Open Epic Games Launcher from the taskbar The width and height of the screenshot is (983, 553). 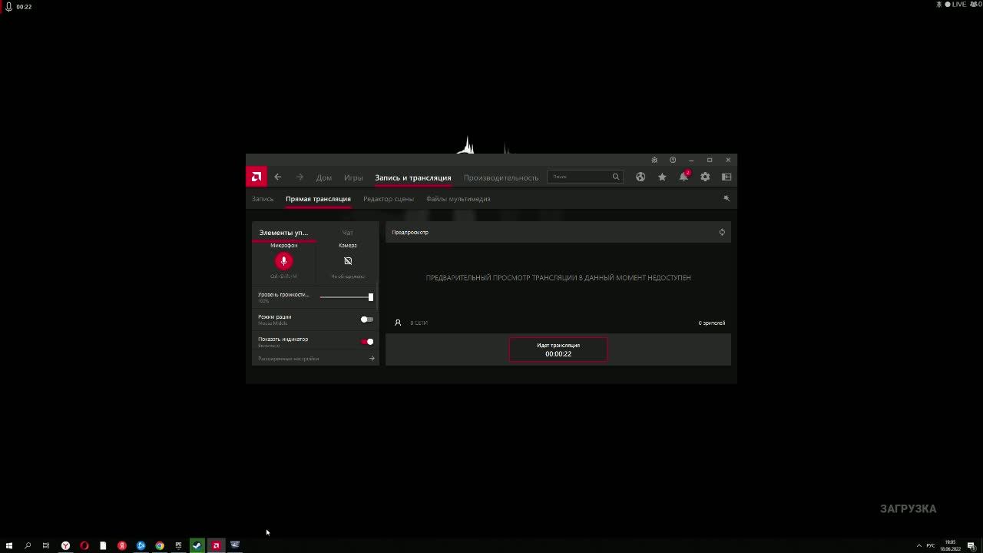pyautogui.click(x=178, y=545)
